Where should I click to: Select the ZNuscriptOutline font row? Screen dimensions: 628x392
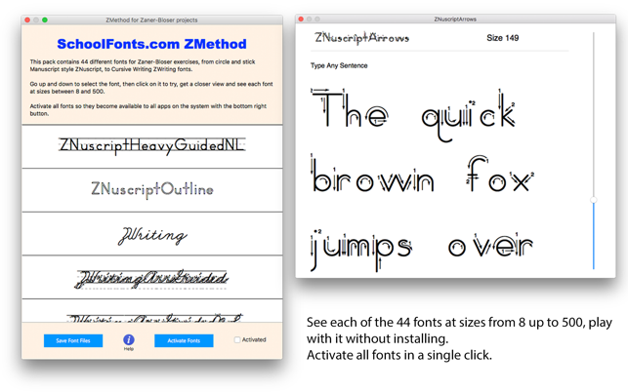tap(152, 190)
